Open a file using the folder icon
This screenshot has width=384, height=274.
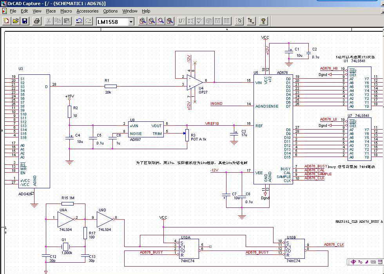(16, 21)
